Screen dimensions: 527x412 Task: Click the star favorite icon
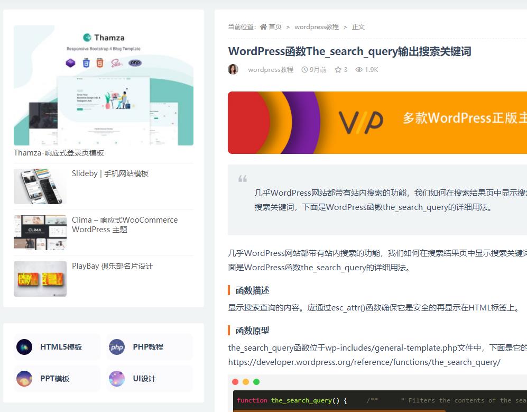point(338,70)
